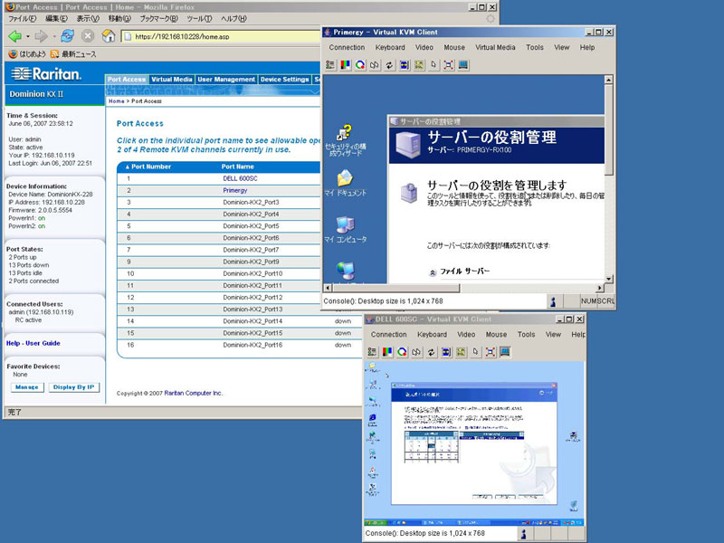Click the refresh screen arrows icon in DELL 600SC toolbar
Viewport: 724px width, 543px height.
[432, 352]
